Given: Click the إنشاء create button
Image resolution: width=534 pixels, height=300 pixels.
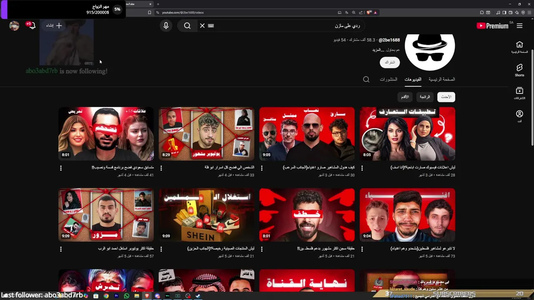Looking at the screenshot, I should [54, 26].
